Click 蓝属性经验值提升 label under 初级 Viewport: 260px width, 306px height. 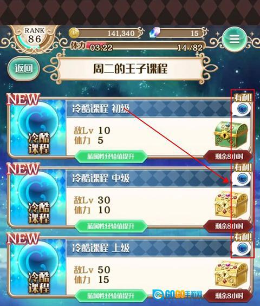[x=111, y=157]
